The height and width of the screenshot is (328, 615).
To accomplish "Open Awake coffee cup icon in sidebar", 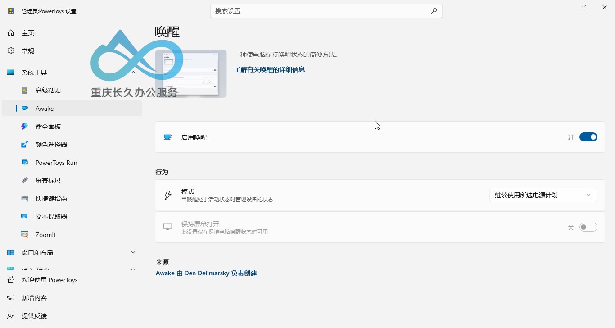I will [25, 109].
